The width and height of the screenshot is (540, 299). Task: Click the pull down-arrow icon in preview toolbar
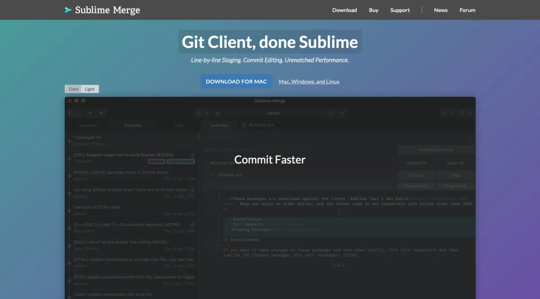coord(444,113)
